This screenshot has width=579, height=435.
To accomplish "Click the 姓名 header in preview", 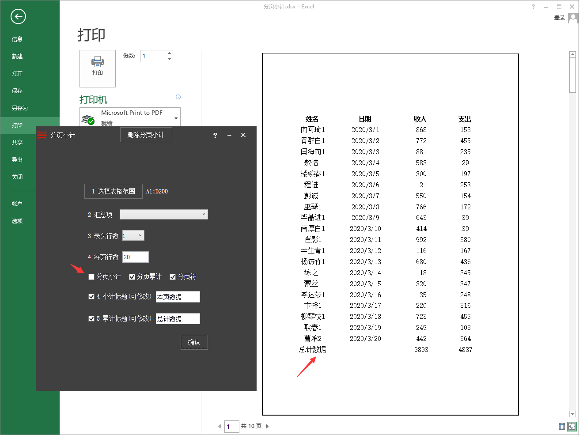I will 312,119.
